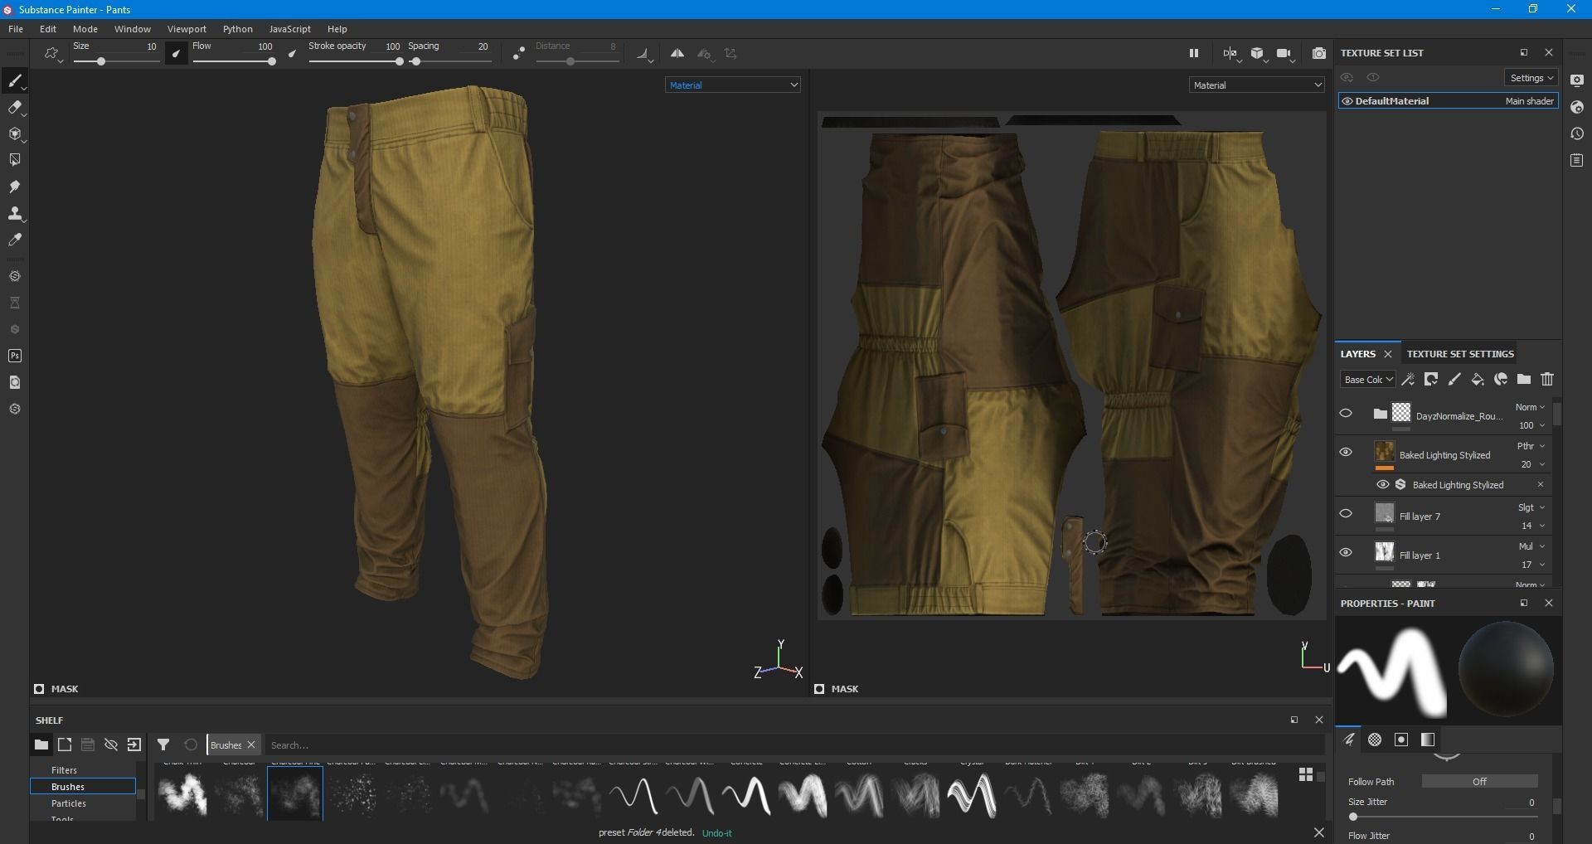The width and height of the screenshot is (1592, 844).
Task: Open the Material Picker tool
Action: pos(15,240)
